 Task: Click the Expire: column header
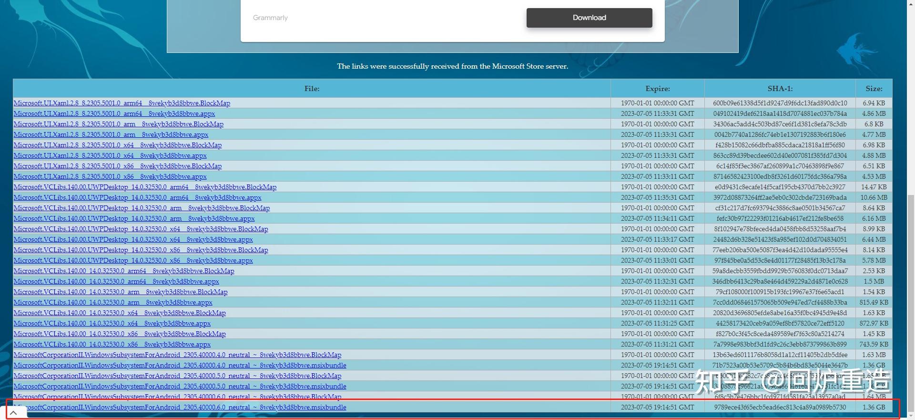pos(658,89)
